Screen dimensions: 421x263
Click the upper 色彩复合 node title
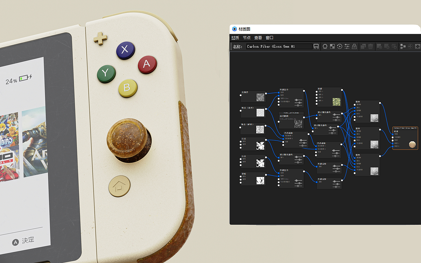(x=284, y=89)
